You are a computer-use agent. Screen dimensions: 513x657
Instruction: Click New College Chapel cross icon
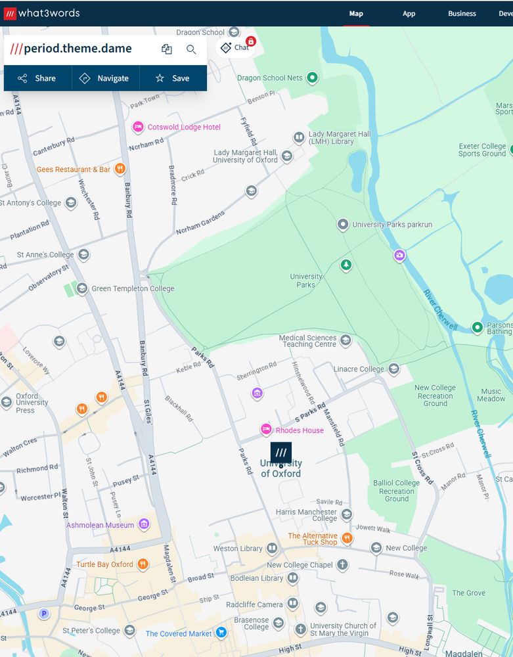click(343, 564)
